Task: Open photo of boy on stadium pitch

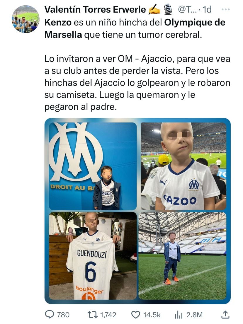Action: point(182,256)
